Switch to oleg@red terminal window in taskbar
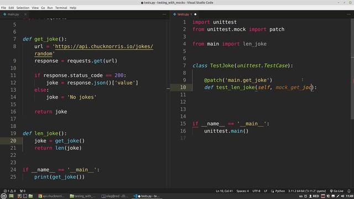Viewport: 354px width, 199px height. tap(114, 196)
